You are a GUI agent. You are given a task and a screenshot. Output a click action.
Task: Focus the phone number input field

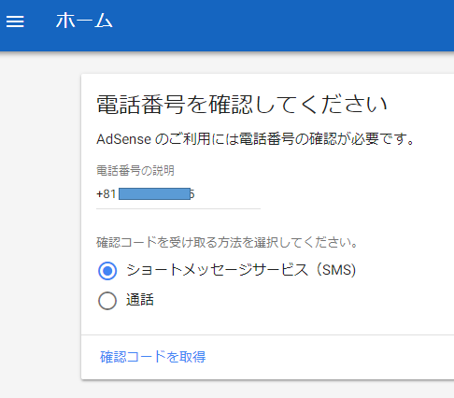pos(178,194)
